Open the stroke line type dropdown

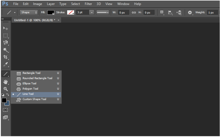click(x=103, y=13)
